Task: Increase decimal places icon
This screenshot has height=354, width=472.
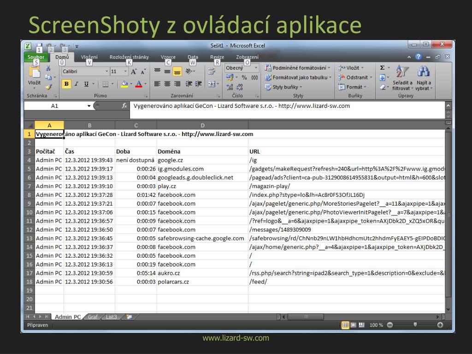Action: [230, 87]
